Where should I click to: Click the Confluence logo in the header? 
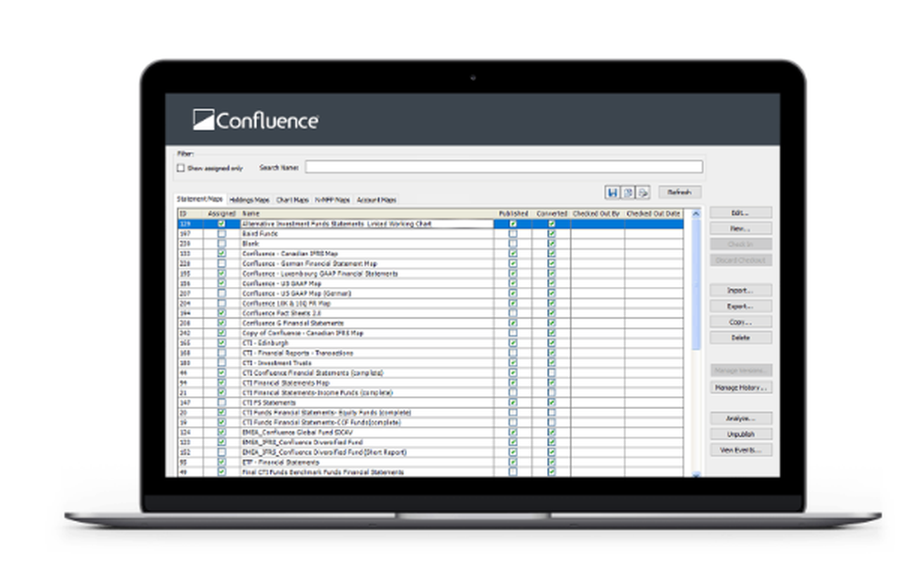256,120
